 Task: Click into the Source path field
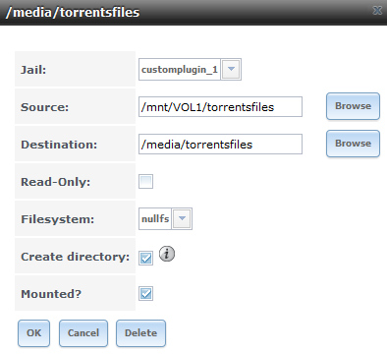220,106
